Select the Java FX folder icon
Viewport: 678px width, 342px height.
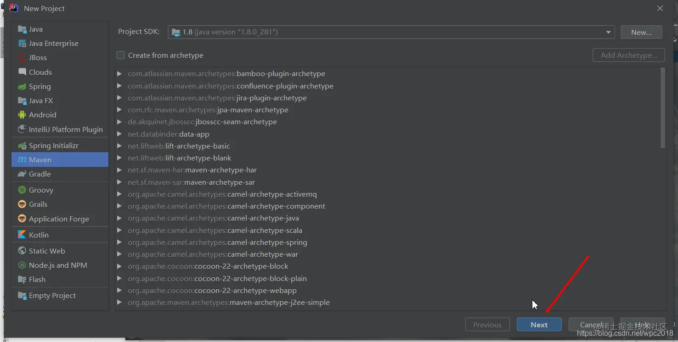22,101
